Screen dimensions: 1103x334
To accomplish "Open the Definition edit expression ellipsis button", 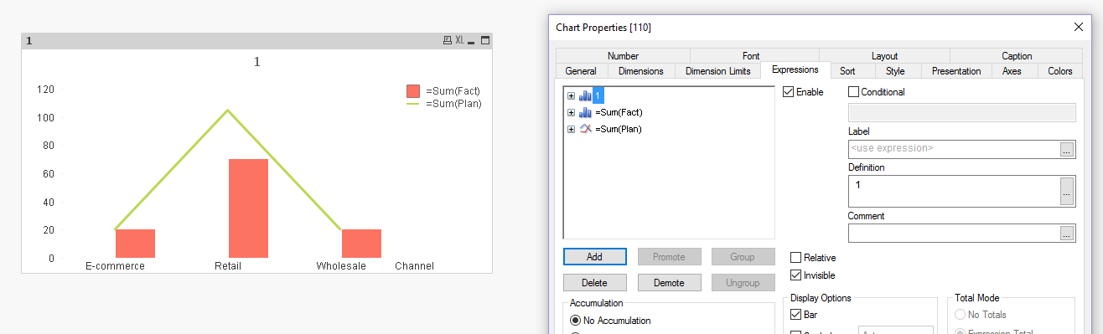I will pos(1067,191).
